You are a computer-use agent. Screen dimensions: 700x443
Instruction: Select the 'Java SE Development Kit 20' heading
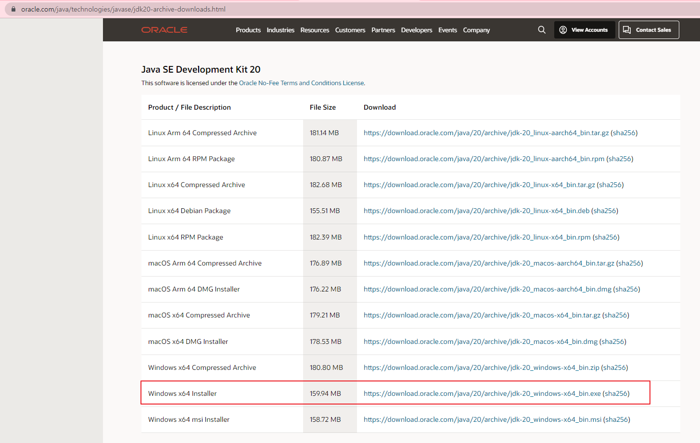point(201,69)
